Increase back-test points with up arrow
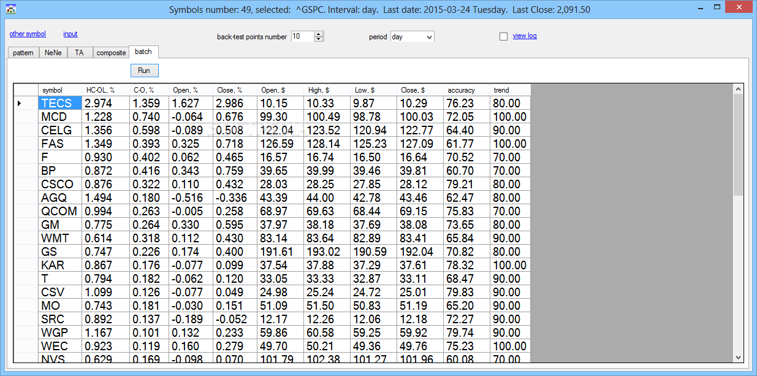This screenshot has height=376, width=757. pos(319,34)
